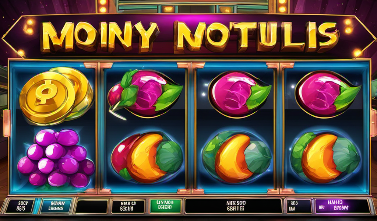Image resolution: width=377 pixels, height=221 pixels.
Task: Click the empty black field in the bottom bar
Action: tap(91, 206)
